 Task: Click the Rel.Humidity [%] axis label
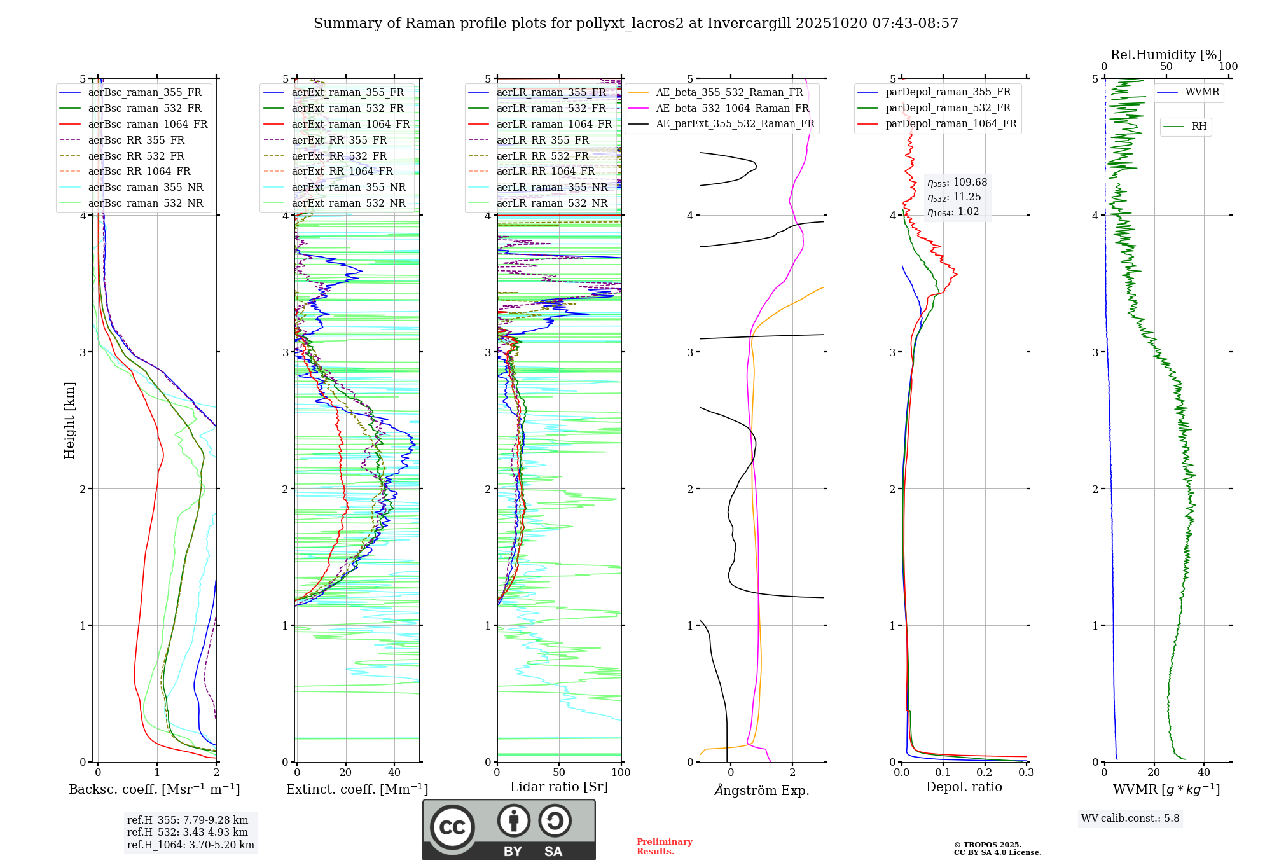[1166, 55]
